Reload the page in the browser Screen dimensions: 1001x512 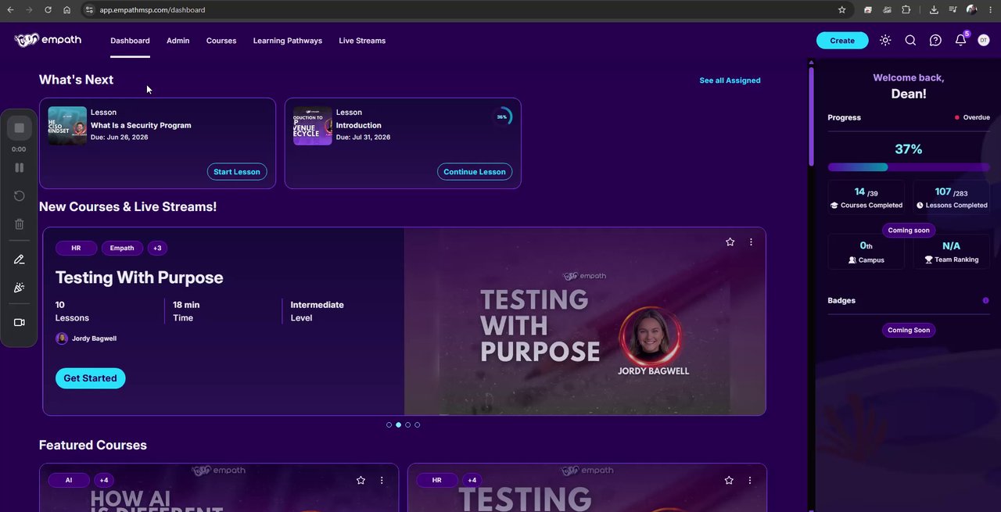[48, 9]
